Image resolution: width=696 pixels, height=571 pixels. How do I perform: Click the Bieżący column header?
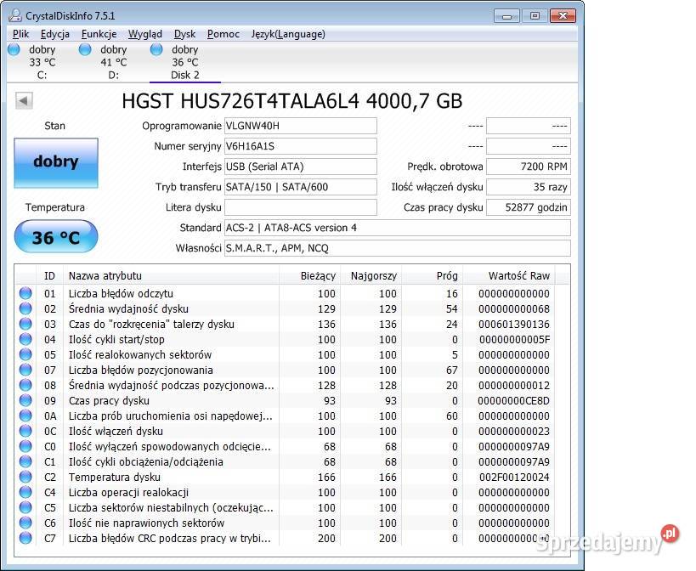tap(309, 275)
